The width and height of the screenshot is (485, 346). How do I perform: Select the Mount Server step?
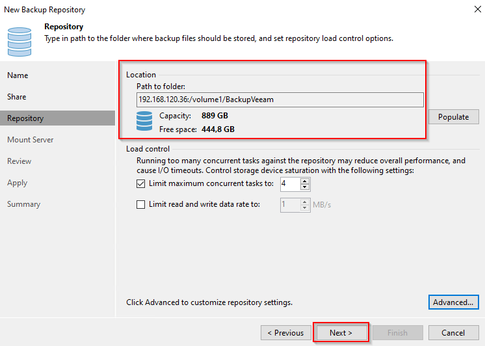point(30,140)
